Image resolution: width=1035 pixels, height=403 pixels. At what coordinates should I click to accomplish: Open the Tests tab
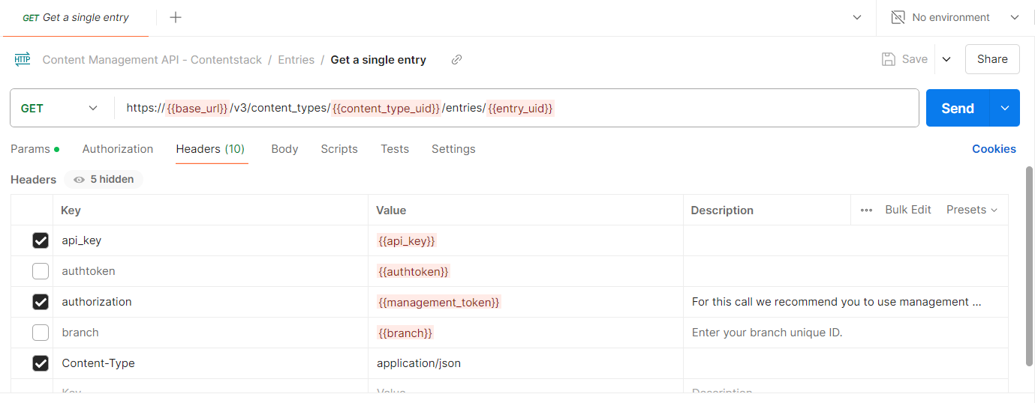coord(395,149)
